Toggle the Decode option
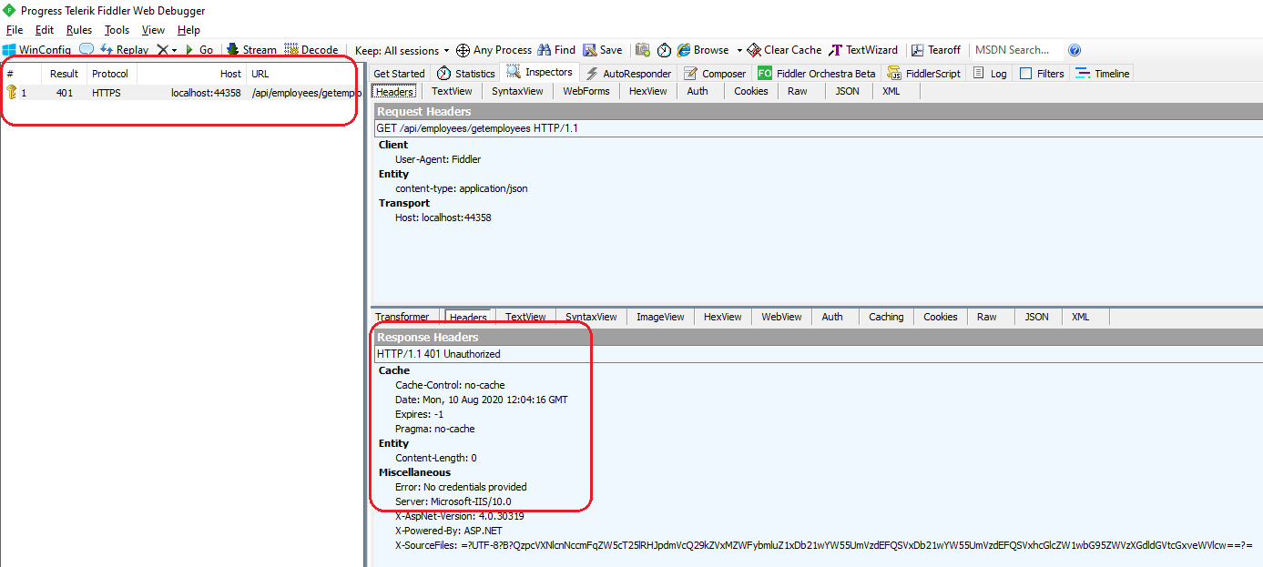Image resolution: width=1263 pixels, height=567 pixels. [311, 50]
